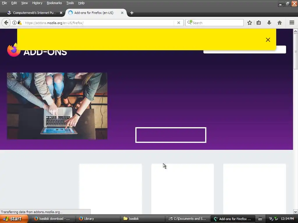298x223 pixels.
Task: Click the taskbar clock showing 12:54 PM
Action: [287, 219]
